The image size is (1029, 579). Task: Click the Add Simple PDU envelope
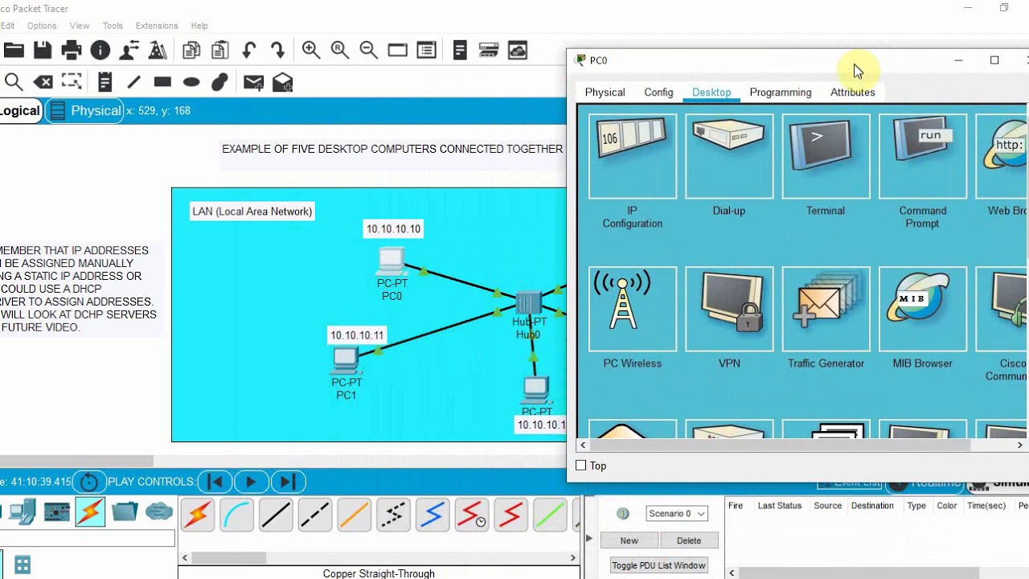pyautogui.click(x=253, y=82)
